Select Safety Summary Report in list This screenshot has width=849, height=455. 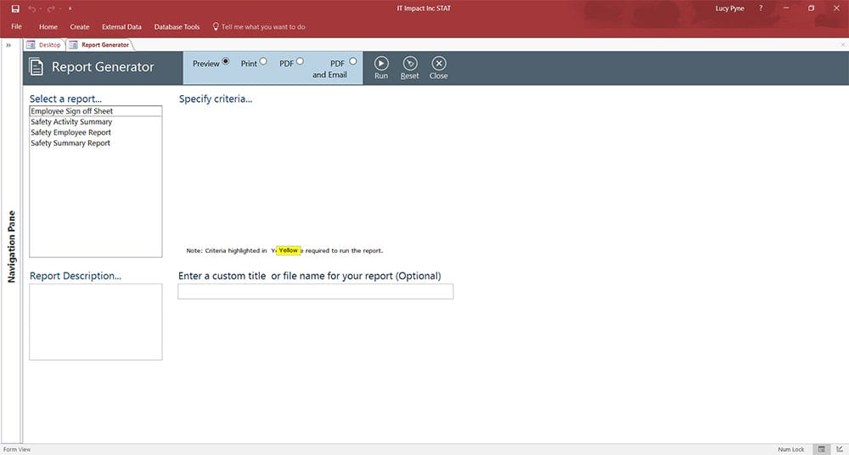pos(96,143)
